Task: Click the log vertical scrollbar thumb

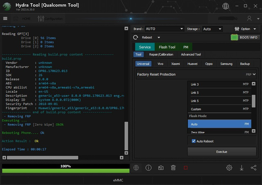Action: pos(126,136)
